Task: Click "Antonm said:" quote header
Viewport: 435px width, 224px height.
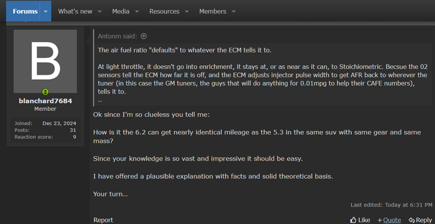Action: [118, 36]
